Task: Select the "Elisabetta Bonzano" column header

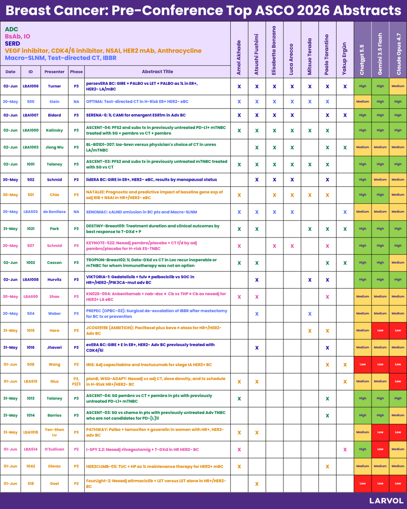Action: tap(274, 50)
